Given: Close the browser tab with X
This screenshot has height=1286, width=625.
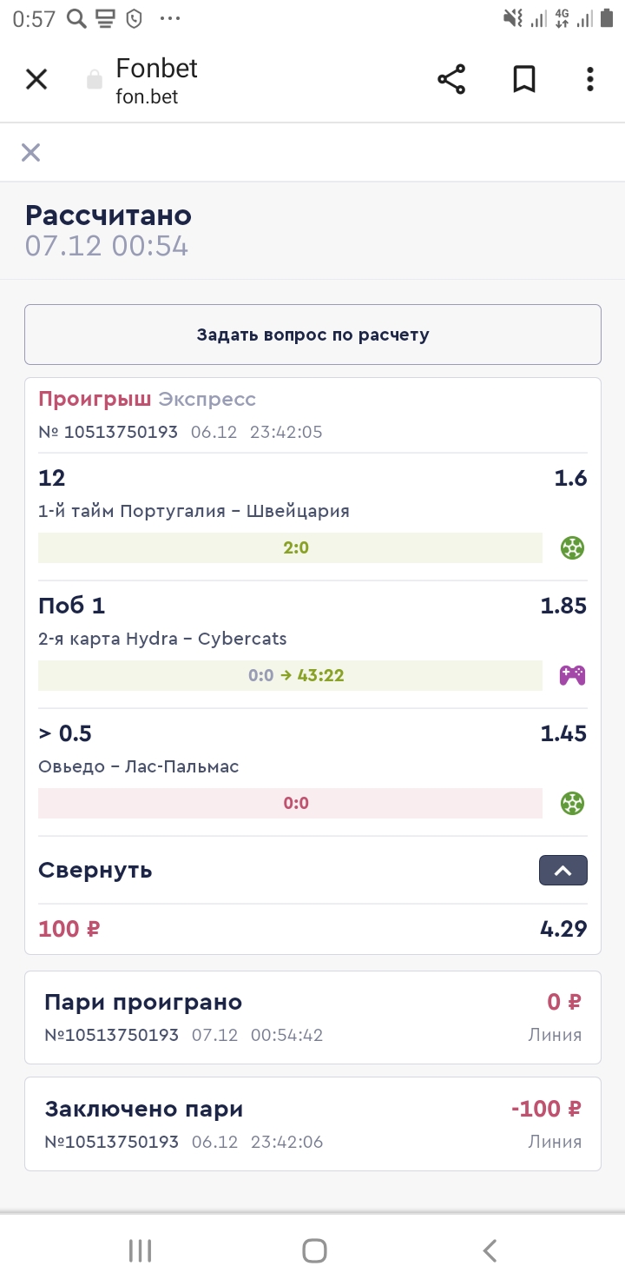Looking at the screenshot, I should click(x=36, y=80).
